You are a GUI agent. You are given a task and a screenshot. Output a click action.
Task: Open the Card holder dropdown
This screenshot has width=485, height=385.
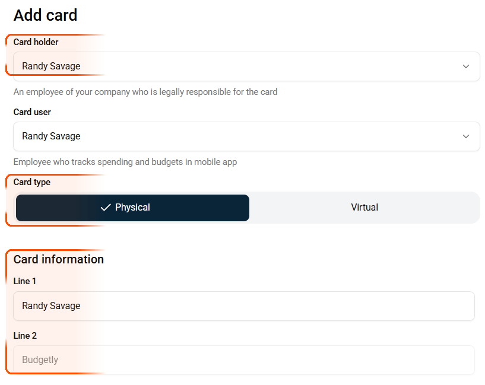[x=246, y=66]
